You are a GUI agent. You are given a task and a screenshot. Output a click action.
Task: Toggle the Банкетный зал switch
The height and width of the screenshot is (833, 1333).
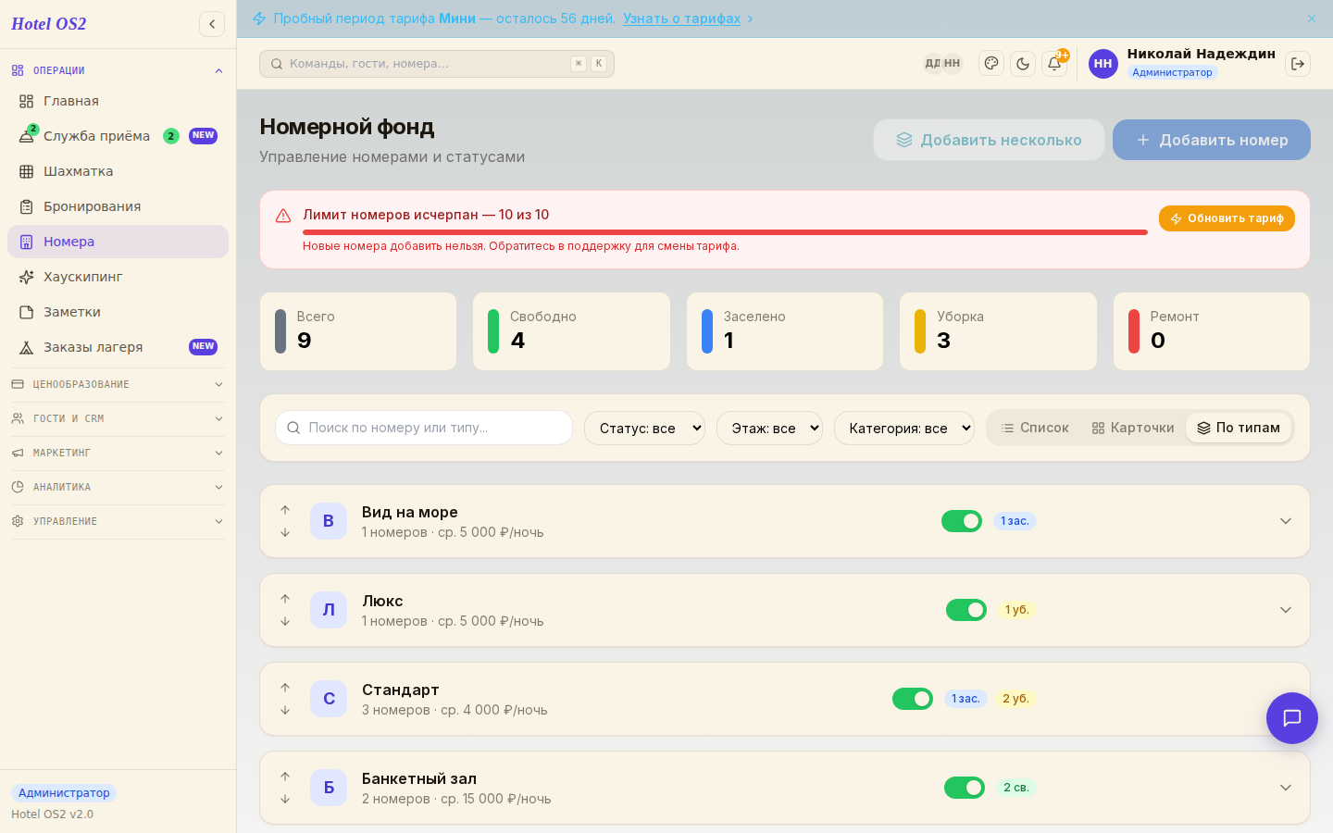coord(965,788)
